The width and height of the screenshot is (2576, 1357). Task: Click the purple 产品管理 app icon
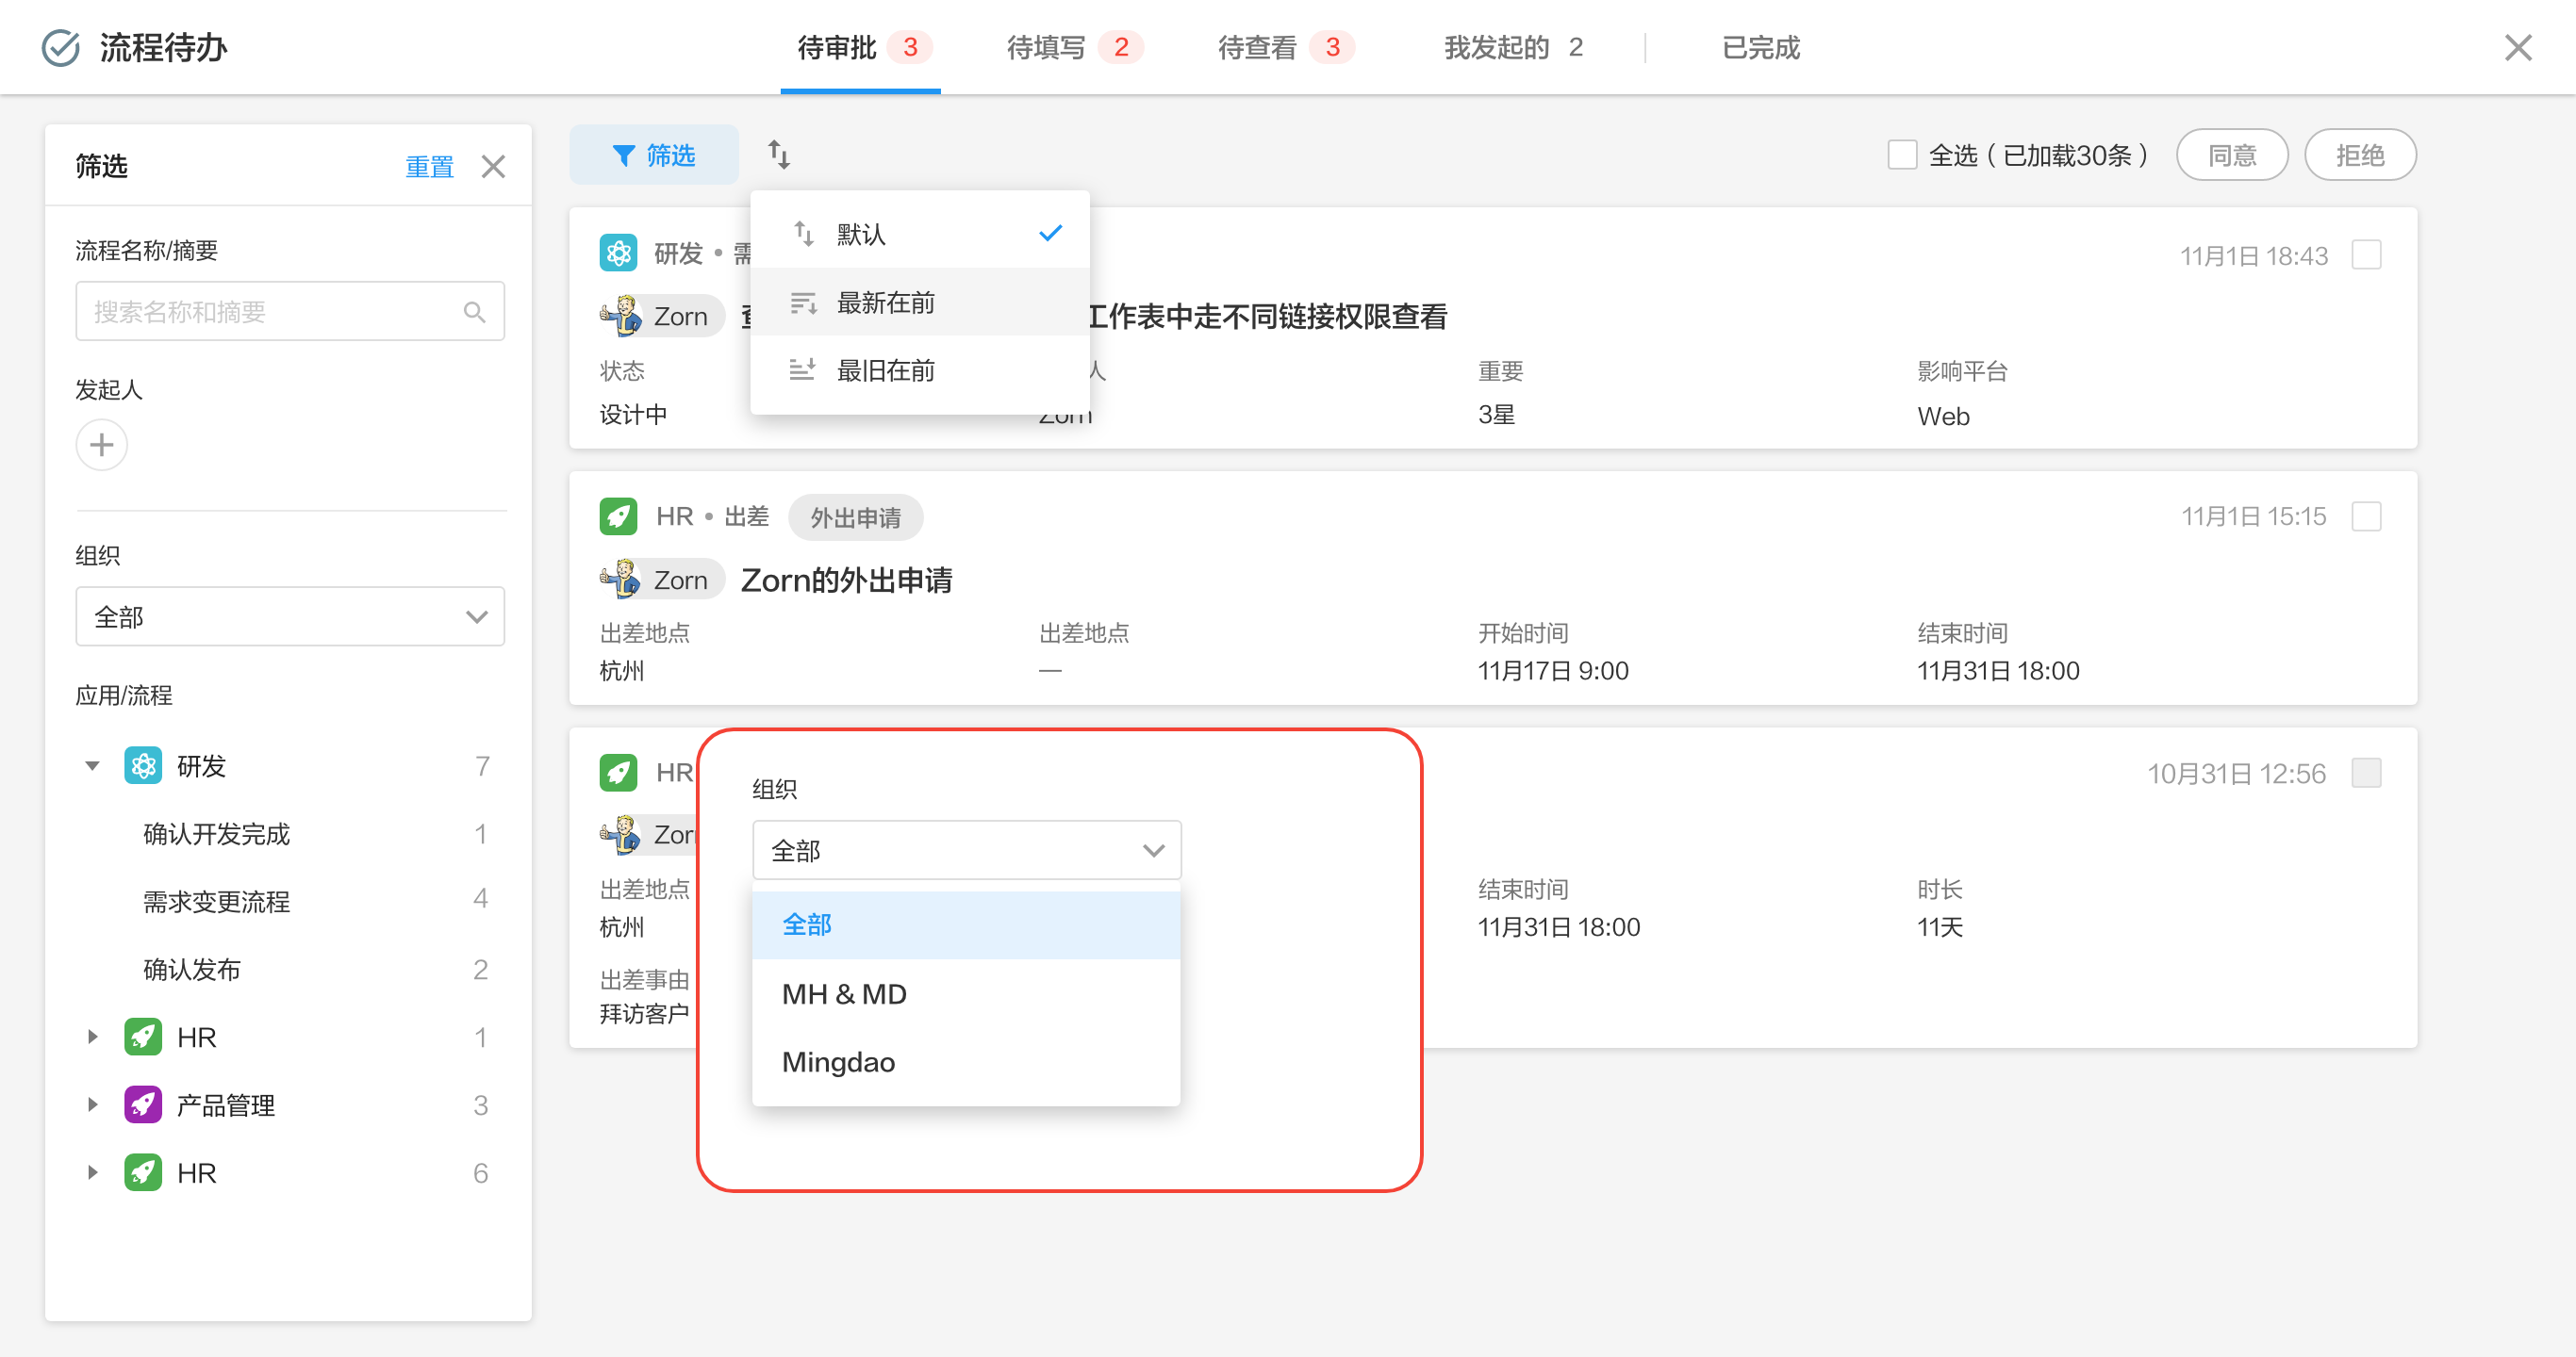(x=143, y=1104)
